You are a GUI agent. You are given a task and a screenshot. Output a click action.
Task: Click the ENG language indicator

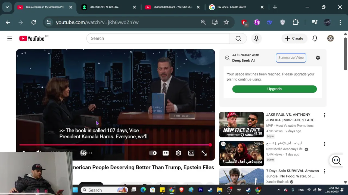[x=301, y=190]
